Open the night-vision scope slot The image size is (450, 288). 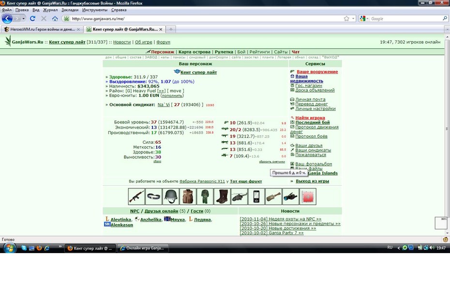tap(290, 197)
